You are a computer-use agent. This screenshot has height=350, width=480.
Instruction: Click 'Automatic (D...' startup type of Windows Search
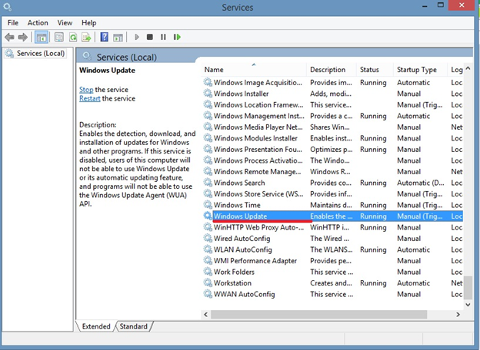coord(420,183)
